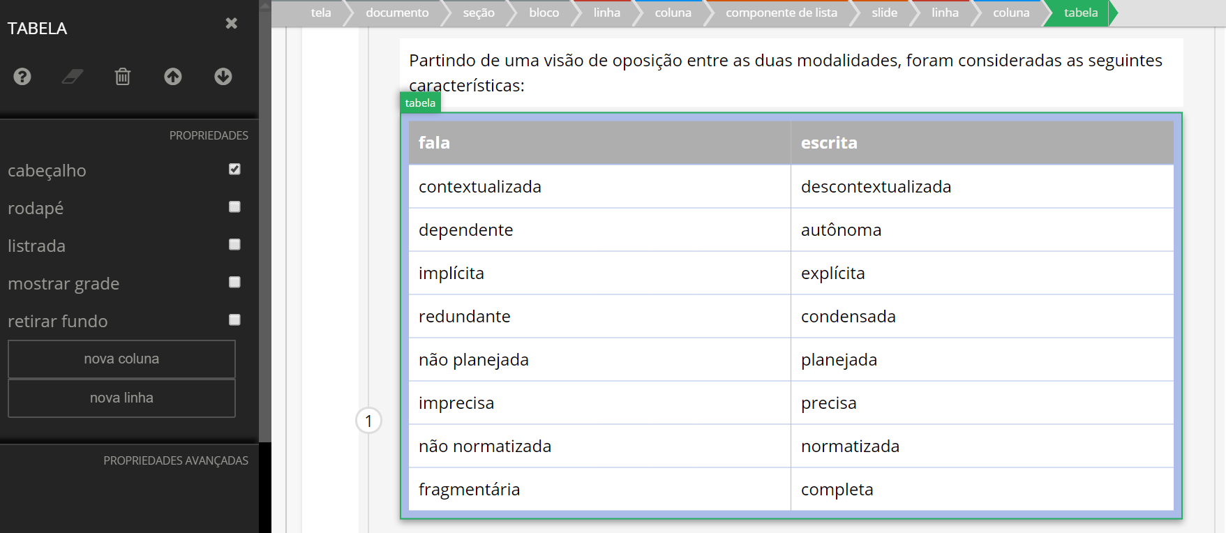Click the nova linha button
The width and height of the screenshot is (1226, 533).
[x=121, y=398]
